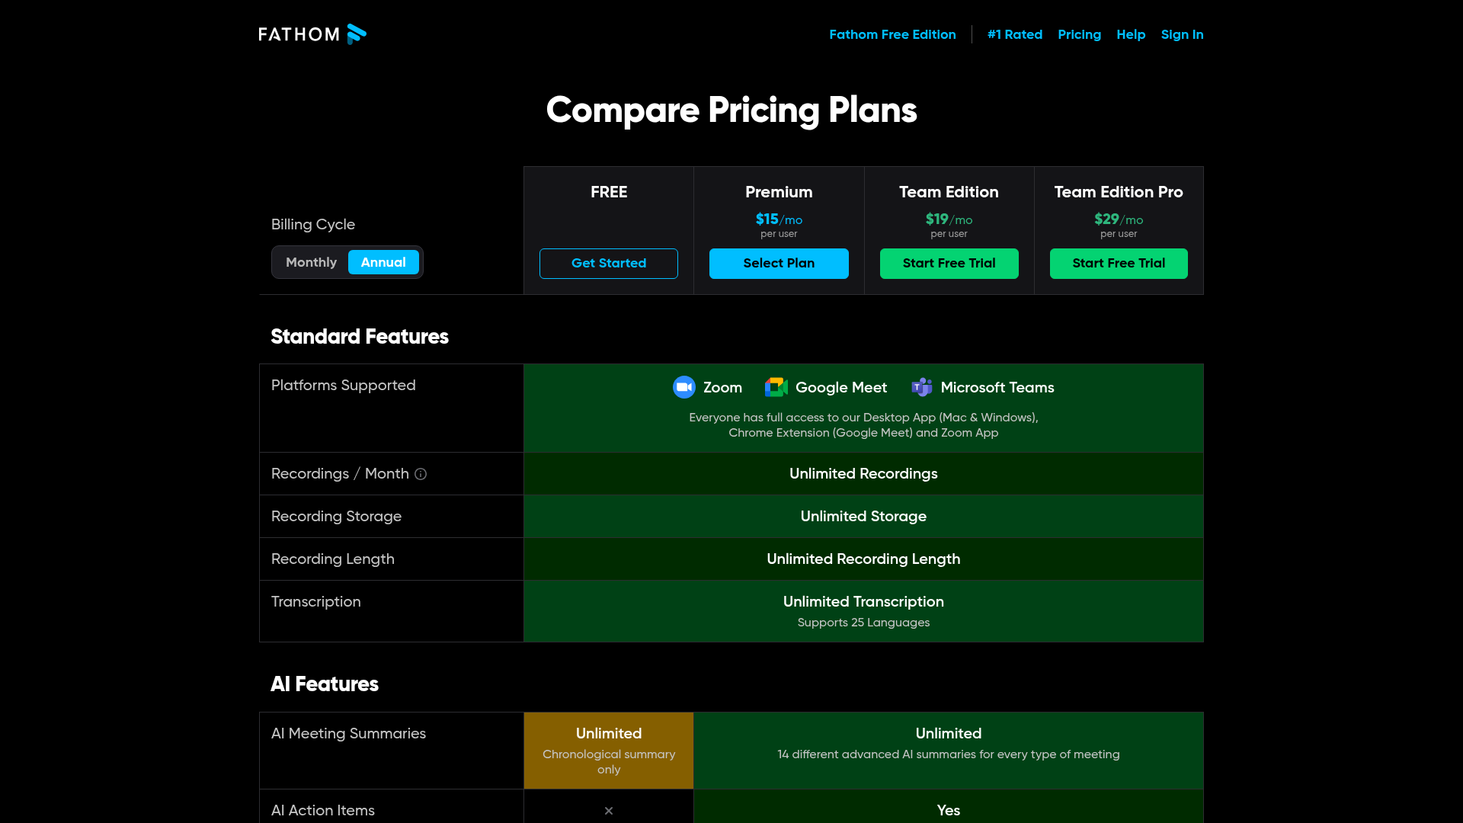Click the Zoom platform icon
This screenshot has width=1463, height=823.
pos(684,387)
